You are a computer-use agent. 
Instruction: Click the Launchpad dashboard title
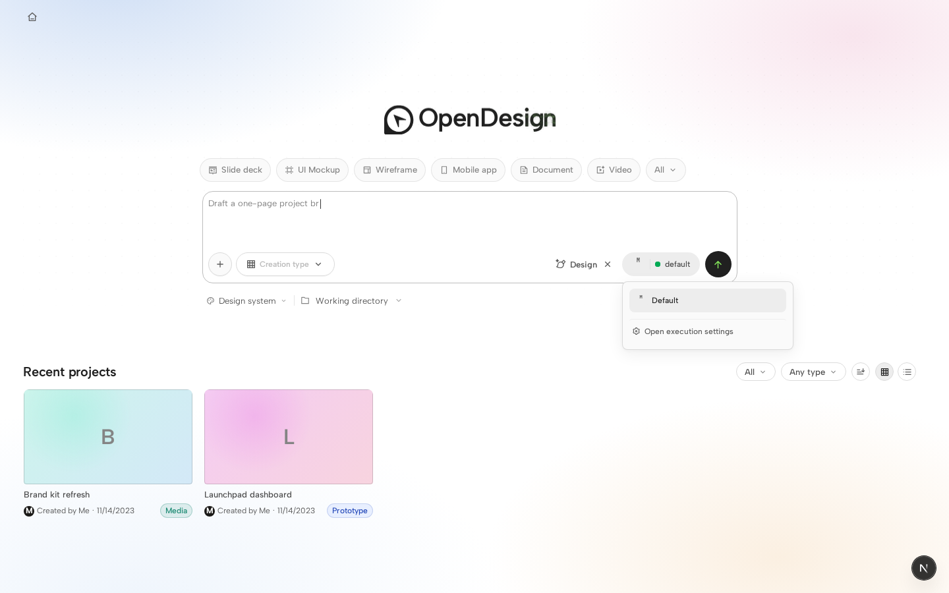point(248,495)
